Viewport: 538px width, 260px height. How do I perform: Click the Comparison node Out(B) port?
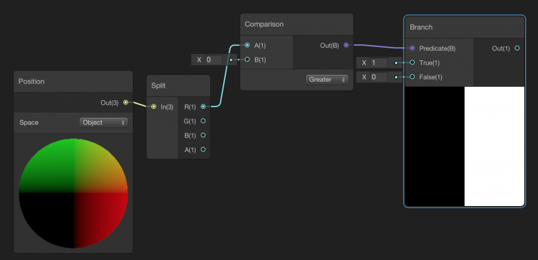346,45
